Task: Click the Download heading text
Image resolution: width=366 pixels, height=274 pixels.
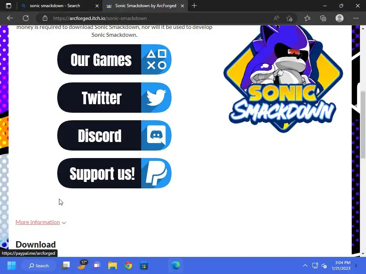Action: click(36, 245)
